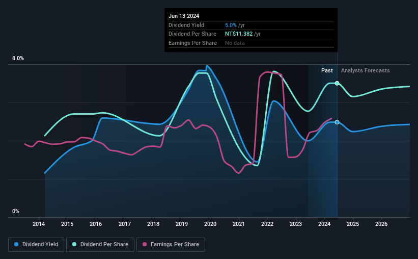Click the 'Past' label on chart
This screenshot has height=259, width=418.
(x=327, y=70)
